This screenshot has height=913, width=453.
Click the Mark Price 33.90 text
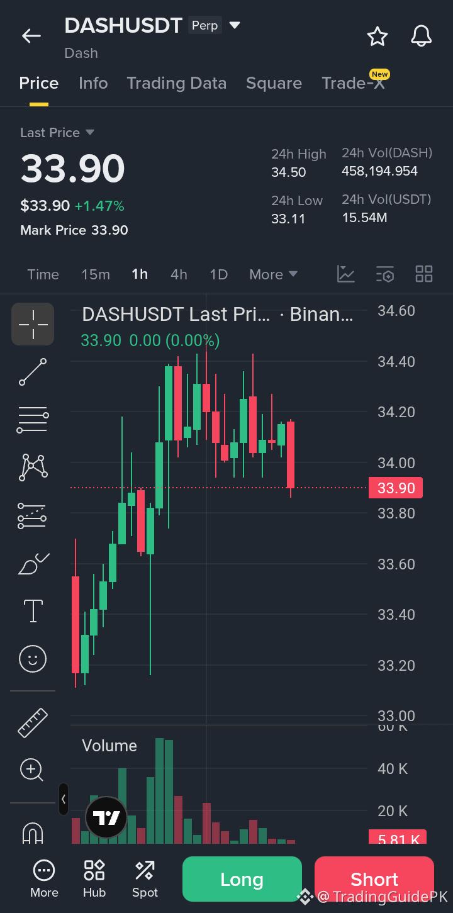point(74,230)
